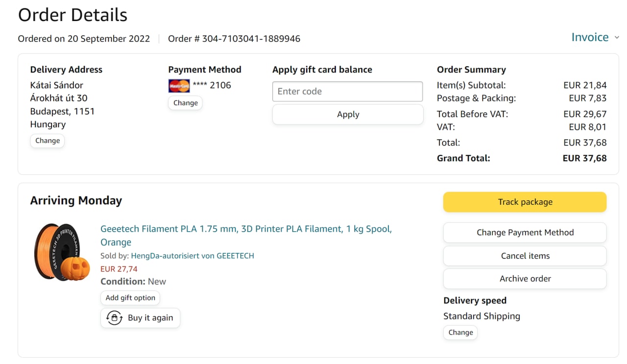Image resolution: width=627 pixels, height=364 pixels.
Task: Click the Enter code gift card field
Action: click(x=347, y=92)
